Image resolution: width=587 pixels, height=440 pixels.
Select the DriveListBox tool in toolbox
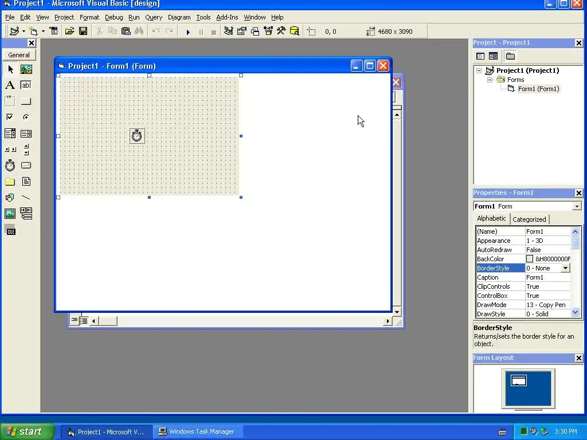click(26, 165)
